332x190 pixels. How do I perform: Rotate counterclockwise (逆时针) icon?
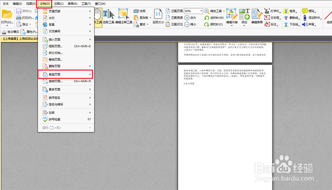[207, 18]
